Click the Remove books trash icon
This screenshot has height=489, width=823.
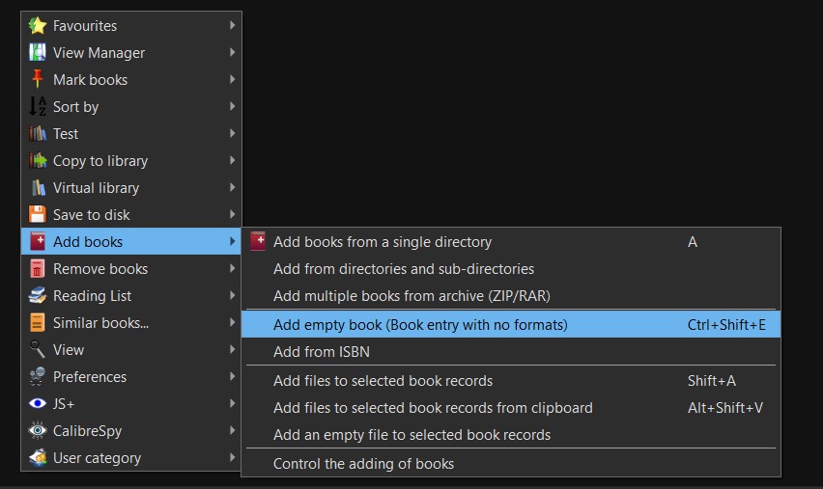(38, 269)
